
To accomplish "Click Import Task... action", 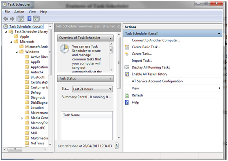I will tap(142, 60).
